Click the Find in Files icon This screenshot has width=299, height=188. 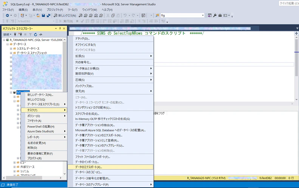click(x=157, y=15)
